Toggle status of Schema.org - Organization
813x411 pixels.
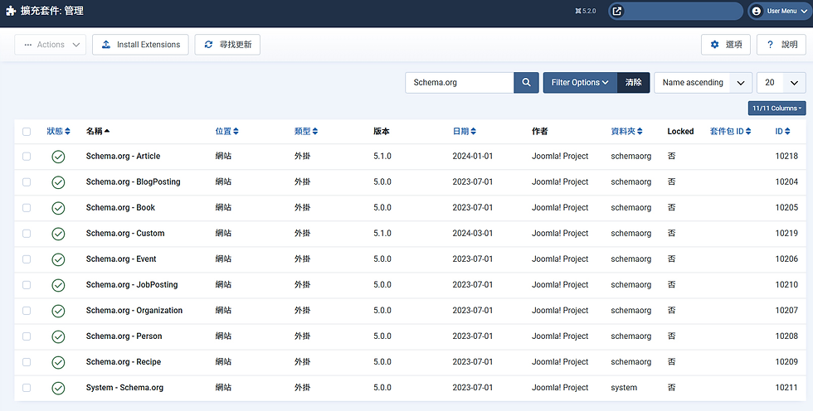coord(59,311)
